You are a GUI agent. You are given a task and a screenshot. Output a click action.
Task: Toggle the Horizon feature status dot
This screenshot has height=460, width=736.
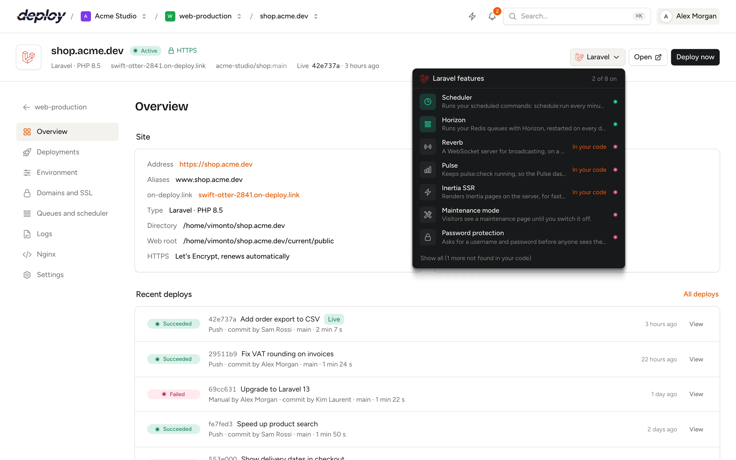pos(615,124)
